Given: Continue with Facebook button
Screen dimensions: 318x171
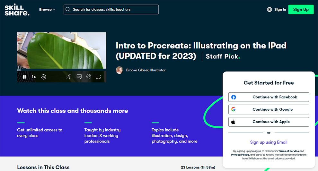Looking at the screenshot, I should pos(269,97).
